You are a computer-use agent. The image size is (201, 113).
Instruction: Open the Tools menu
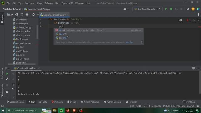64,3
